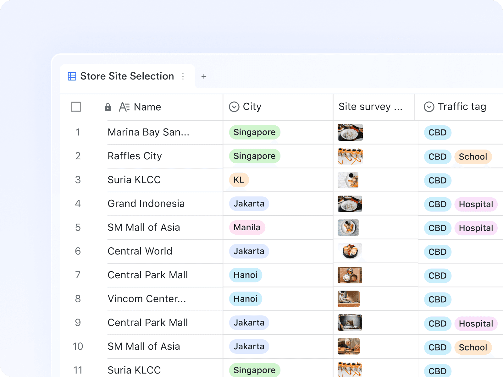Viewport: 503px width, 377px height.
Task: Click the lock icon beside Name column
Action: (x=108, y=107)
